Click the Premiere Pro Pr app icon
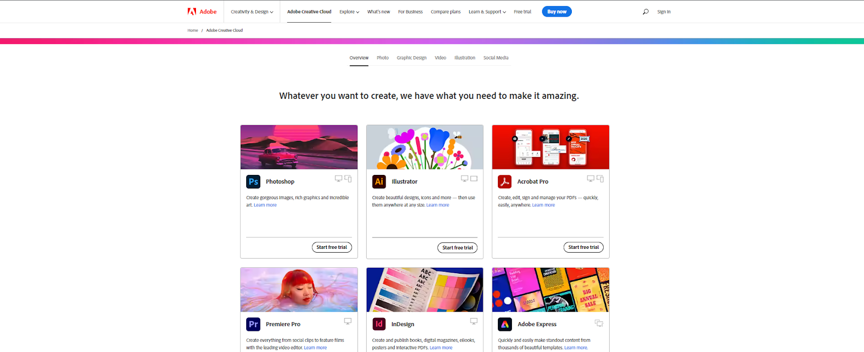This screenshot has width=864, height=352. 253,324
